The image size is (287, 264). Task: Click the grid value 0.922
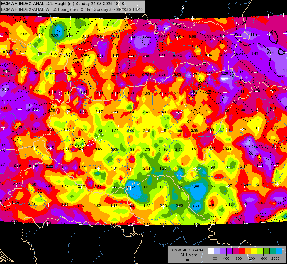click(227, 148)
